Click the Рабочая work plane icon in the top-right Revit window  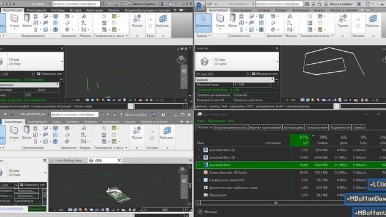pos(373,21)
